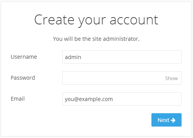Viewport: 193px width, 138px height.
Task: Focus the Username input field
Action: click(122, 57)
